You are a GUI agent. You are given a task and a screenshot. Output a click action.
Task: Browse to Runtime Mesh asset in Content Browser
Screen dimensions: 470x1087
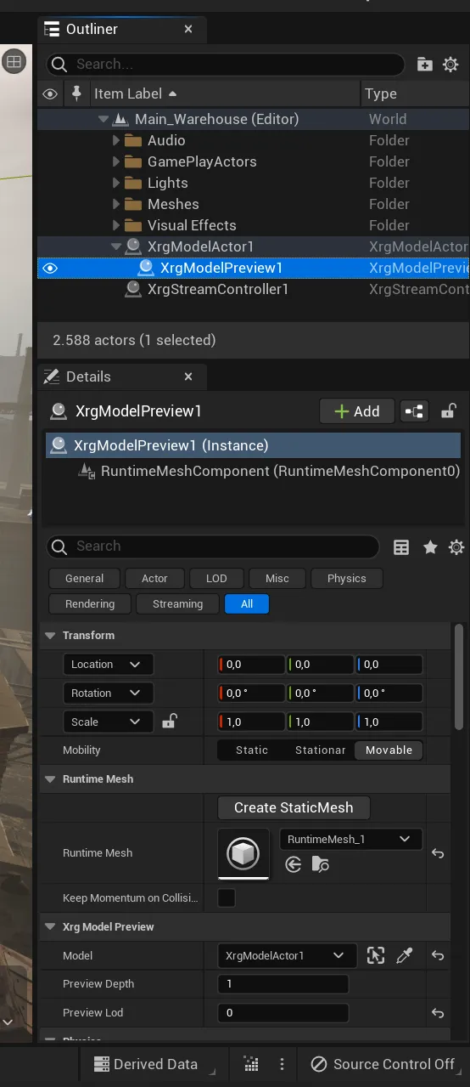[321, 864]
